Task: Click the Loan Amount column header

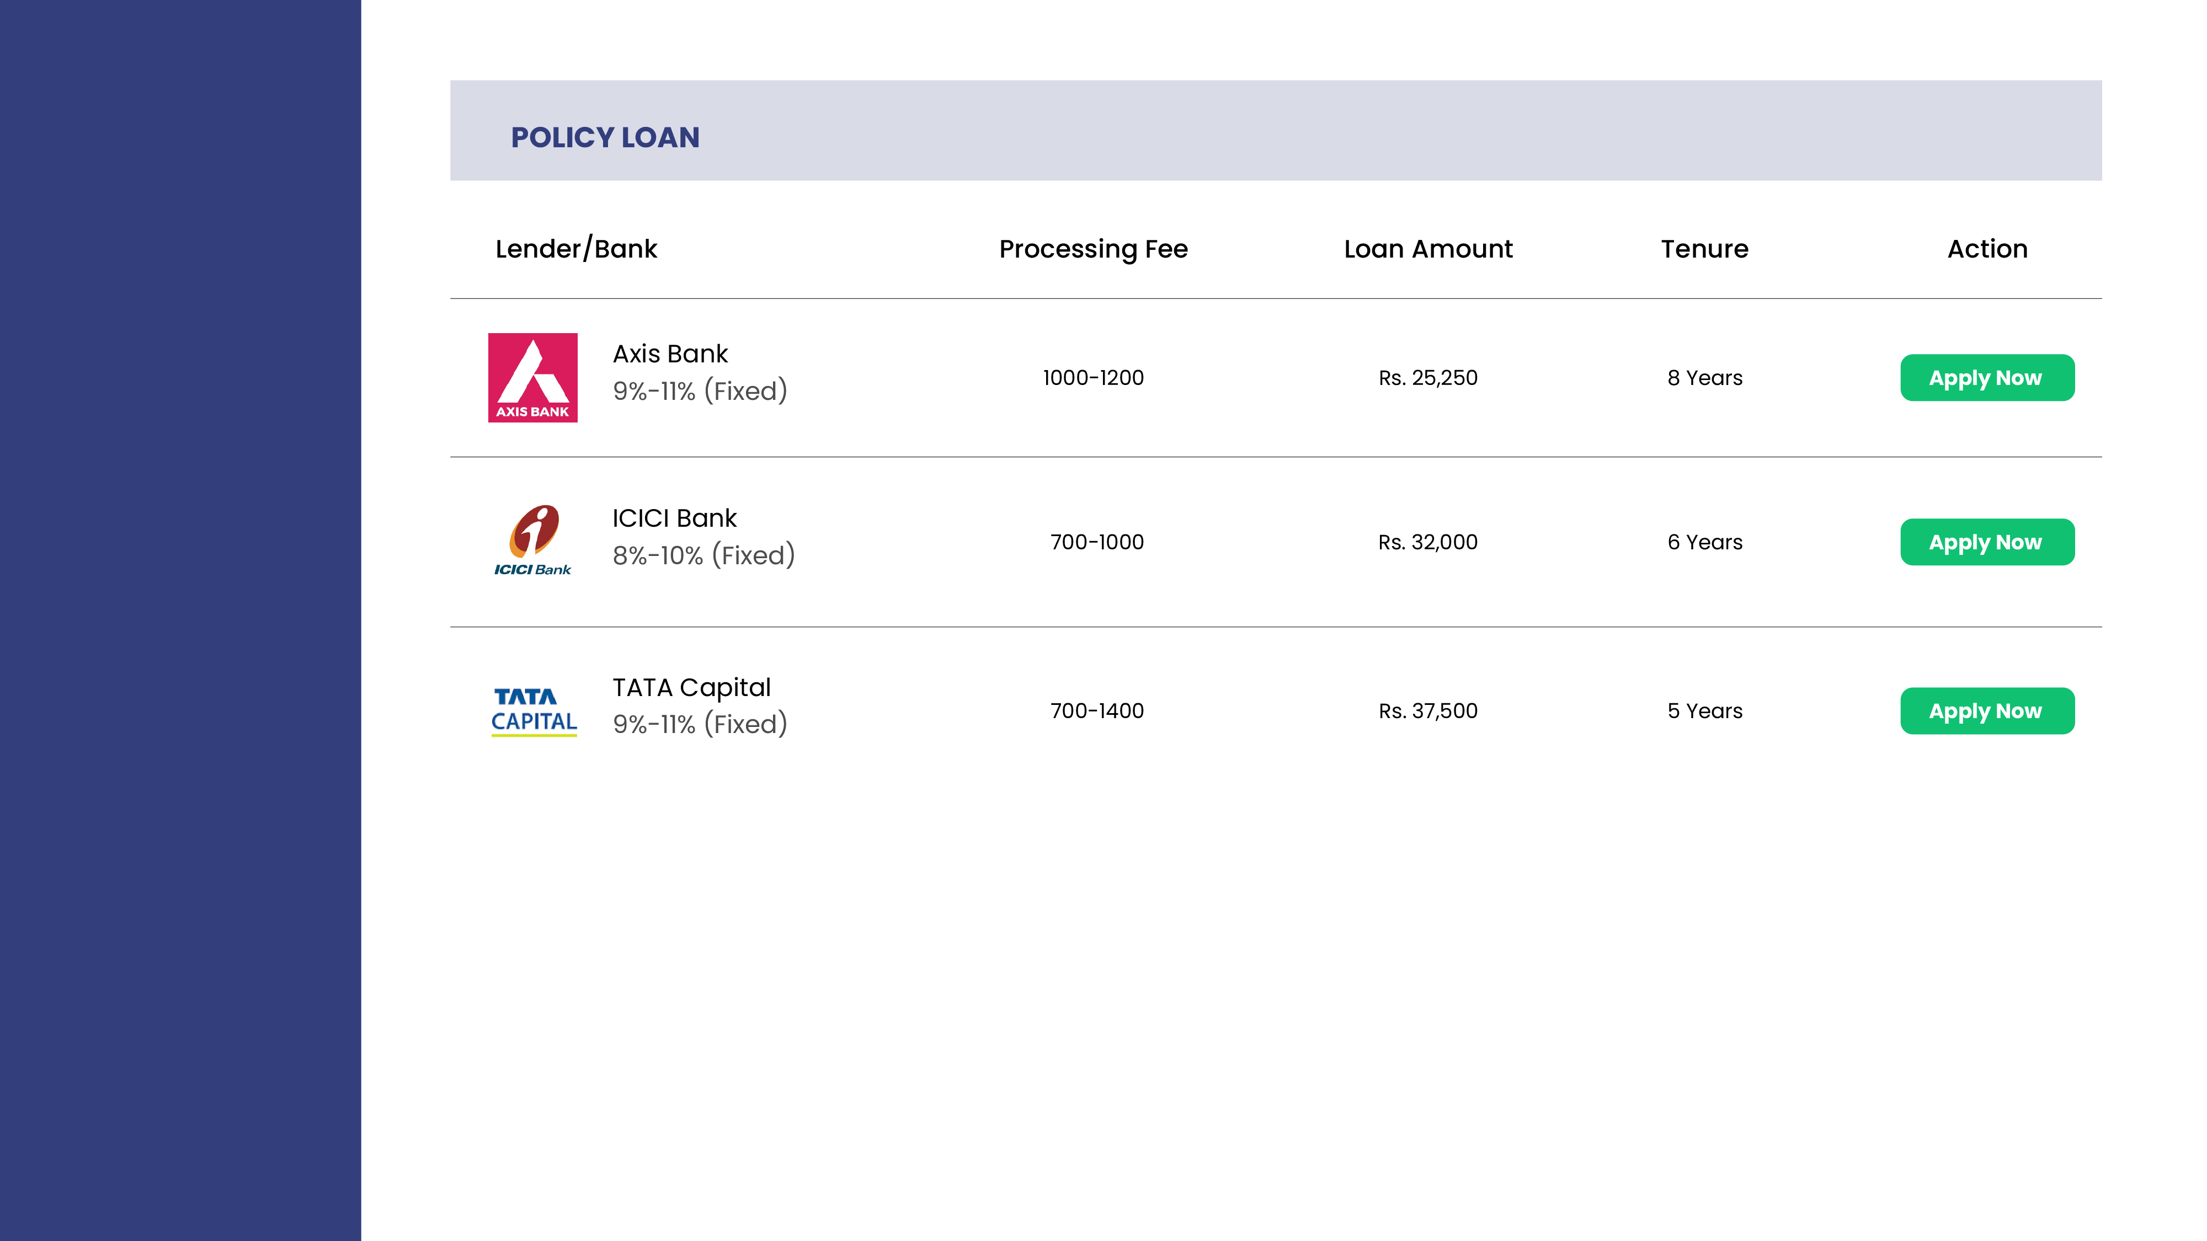Action: (1428, 248)
